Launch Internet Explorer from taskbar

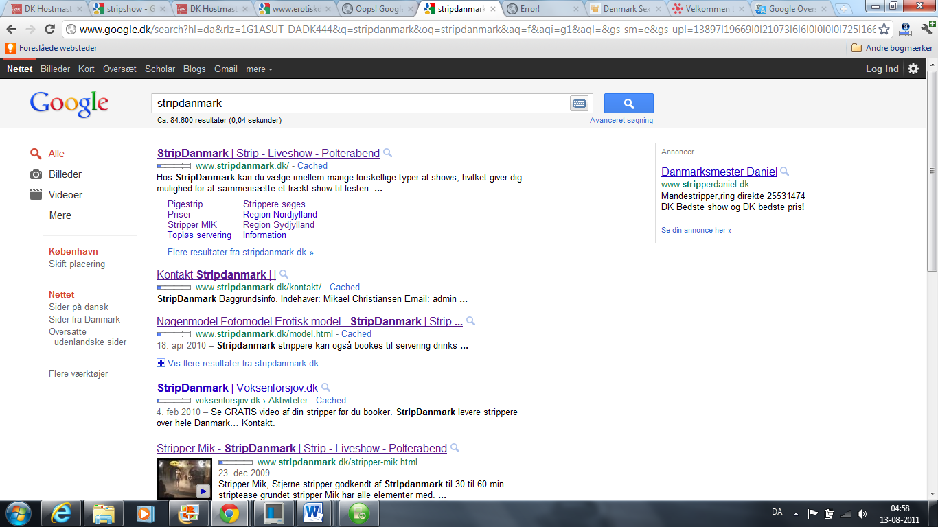point(60,513)
